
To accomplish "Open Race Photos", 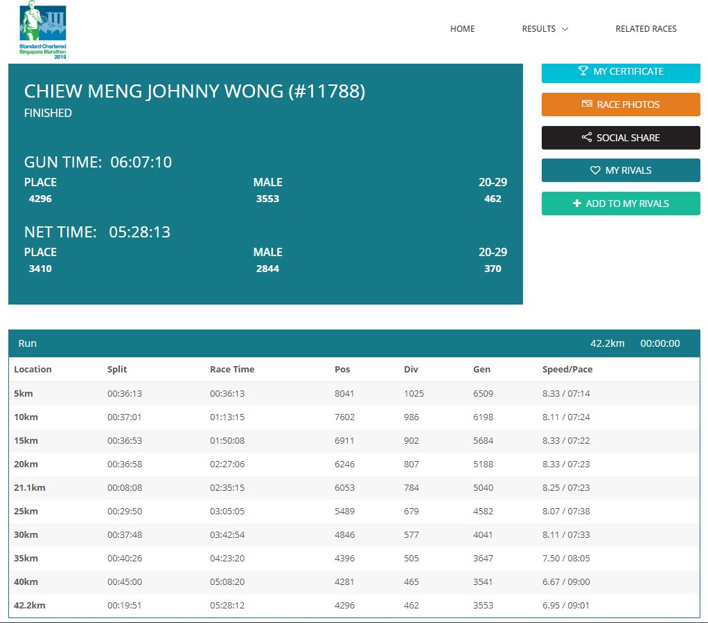I will tap(621, 105).
